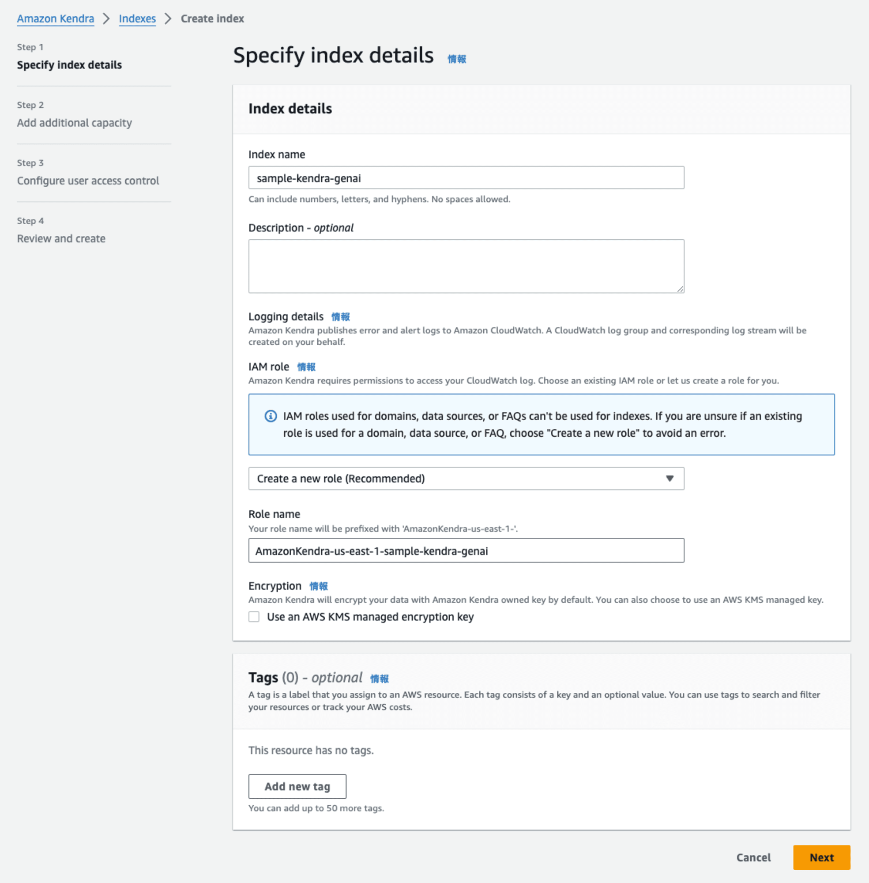The image size is (869, 883).
Task: Open the Create a new role dropdown menu
Action: tap(466, 479)
